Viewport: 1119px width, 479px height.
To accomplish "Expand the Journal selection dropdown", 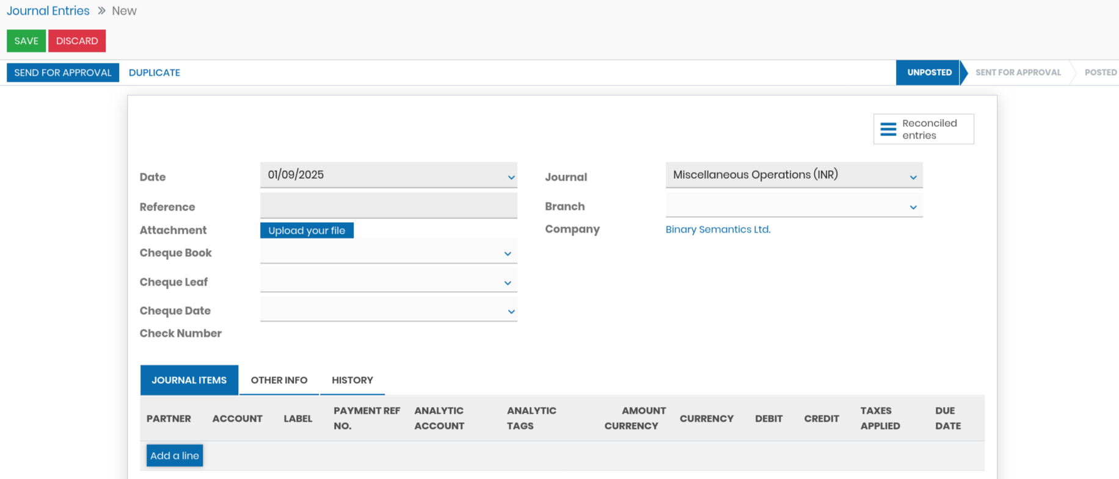I will (x=913, y=178).
